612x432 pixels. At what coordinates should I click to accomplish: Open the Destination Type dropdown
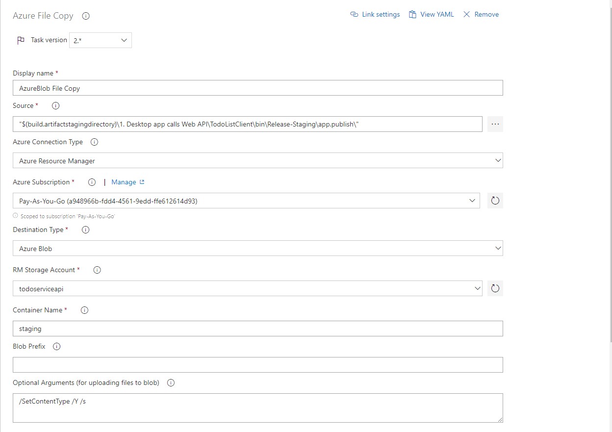point(257,249)
